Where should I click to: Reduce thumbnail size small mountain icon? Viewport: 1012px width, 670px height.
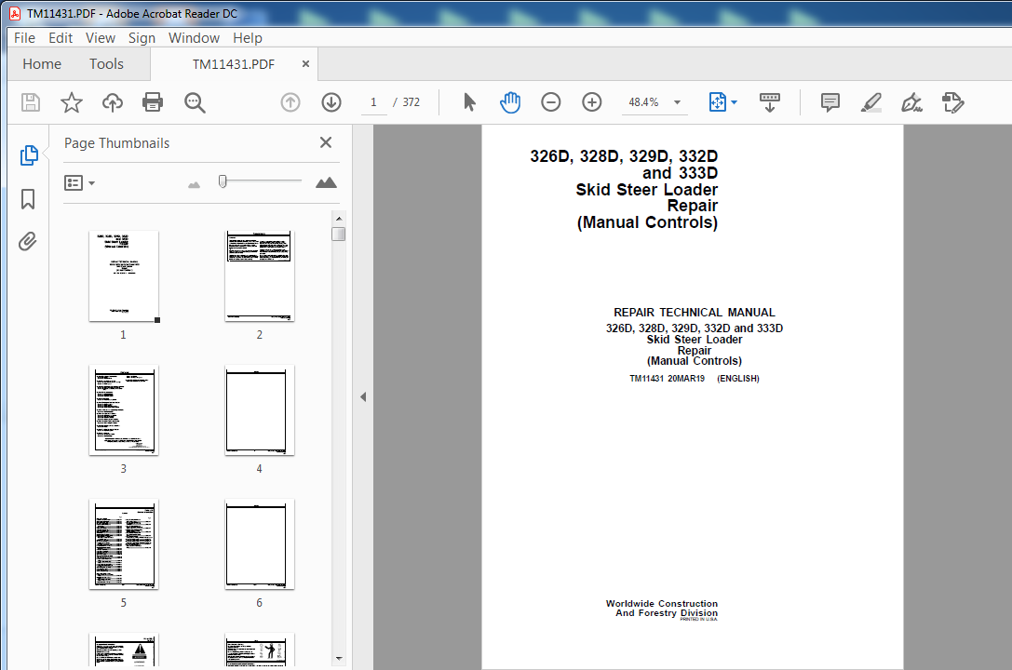194,184
